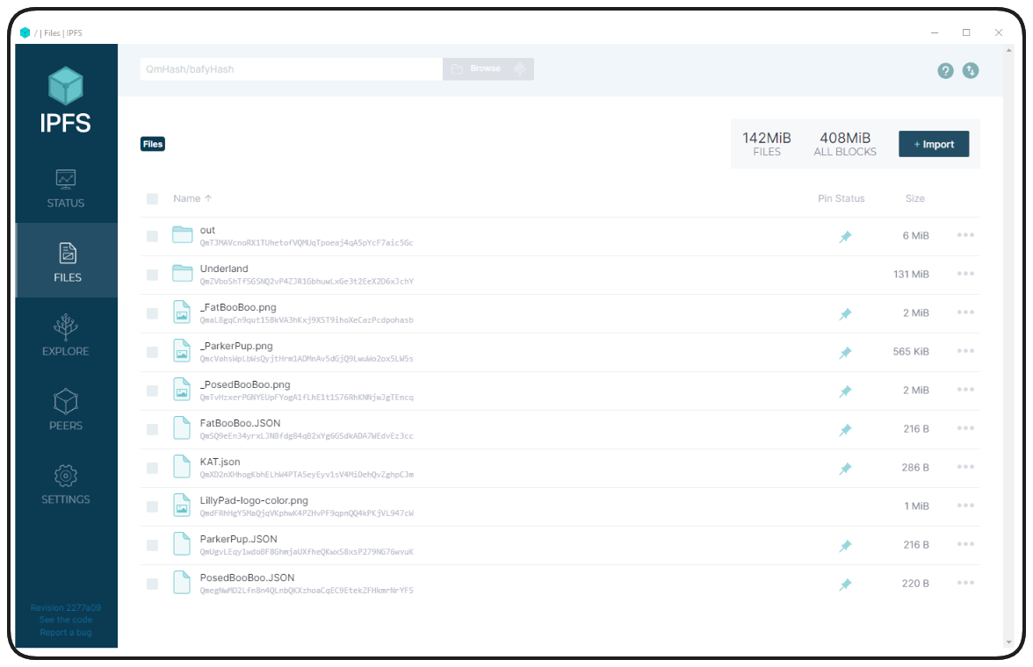The width and height of the screenshot is (1033, 667).
Task: Click the pin icon for the out folder
Action: coord(845,236)
